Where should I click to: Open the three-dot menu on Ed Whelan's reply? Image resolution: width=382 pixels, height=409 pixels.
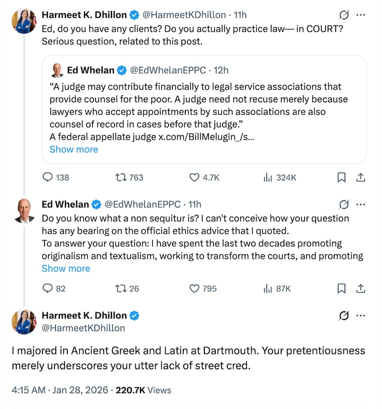[x=361, y=204]
